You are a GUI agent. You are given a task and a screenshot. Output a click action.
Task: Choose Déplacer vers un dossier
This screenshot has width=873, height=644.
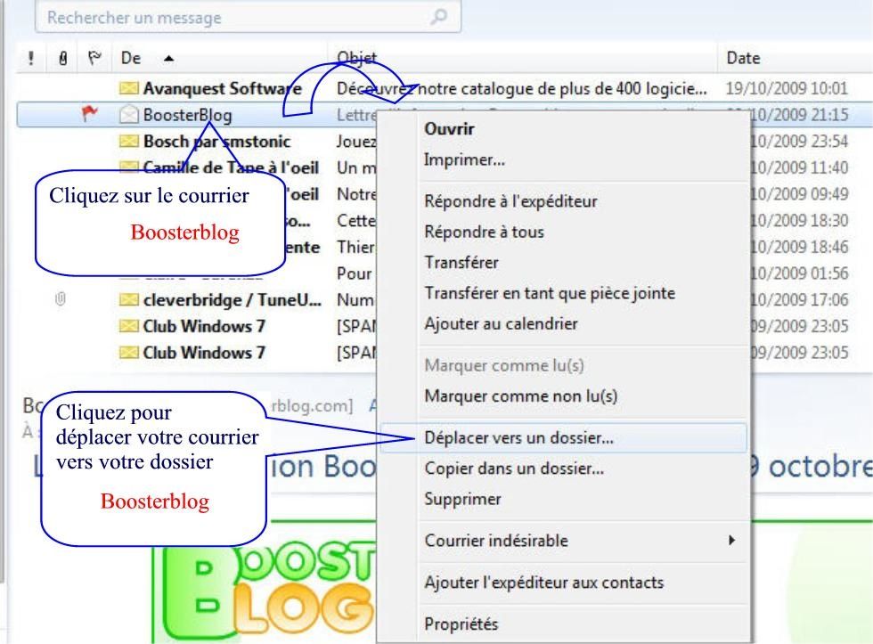click(x=518, y=437)
